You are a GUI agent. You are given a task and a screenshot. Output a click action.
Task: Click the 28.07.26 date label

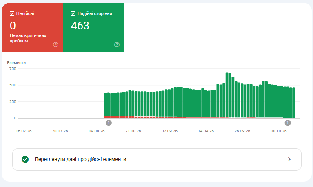[60, 131]
